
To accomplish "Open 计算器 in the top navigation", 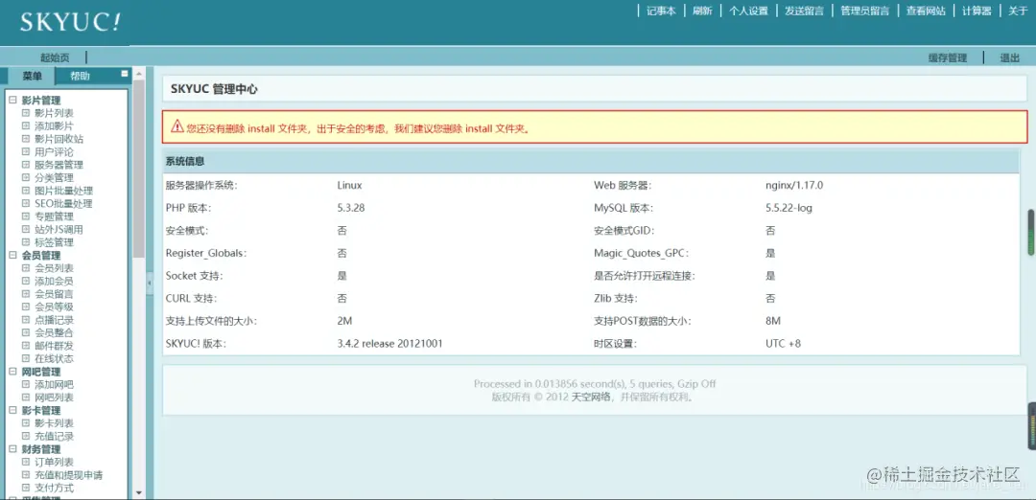I will 977,11.
